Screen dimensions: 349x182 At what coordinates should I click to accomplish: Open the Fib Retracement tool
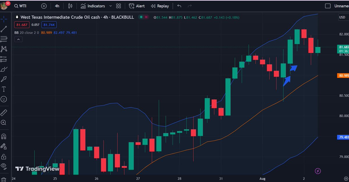(4, 39)
